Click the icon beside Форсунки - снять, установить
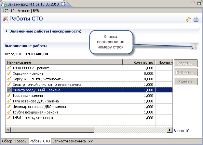 (x=9, y=79)
